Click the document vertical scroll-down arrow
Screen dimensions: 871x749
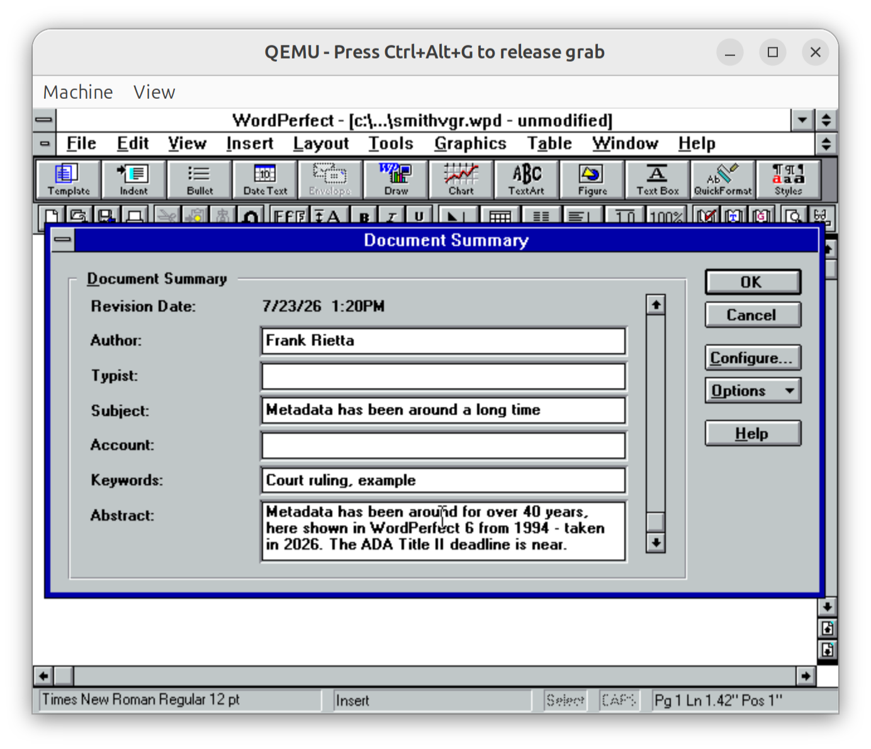point(827,607)
